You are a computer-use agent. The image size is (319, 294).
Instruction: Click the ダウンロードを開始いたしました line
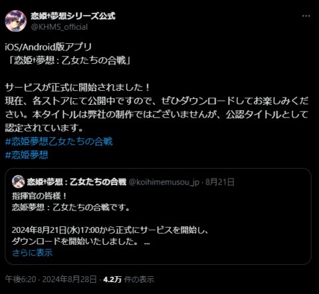pos(75,242)
